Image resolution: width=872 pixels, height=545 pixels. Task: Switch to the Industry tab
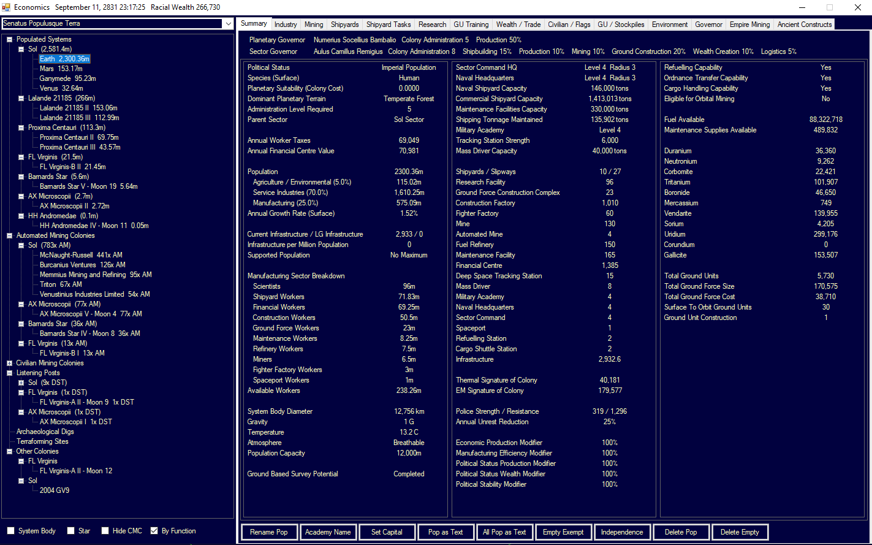point(286,25)
